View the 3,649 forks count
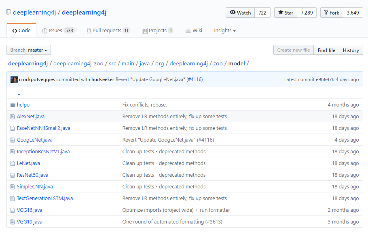 353,13
